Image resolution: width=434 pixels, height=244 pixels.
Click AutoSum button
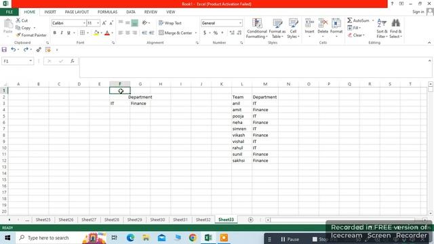tap(359, 20)
